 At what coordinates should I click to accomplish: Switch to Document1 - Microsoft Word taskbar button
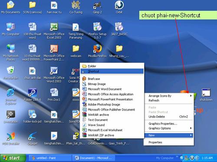(x=94, y=158)
